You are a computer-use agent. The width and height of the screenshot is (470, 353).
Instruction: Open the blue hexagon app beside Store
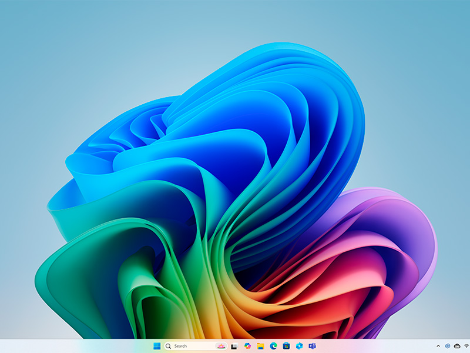click(x=299, y=346)
